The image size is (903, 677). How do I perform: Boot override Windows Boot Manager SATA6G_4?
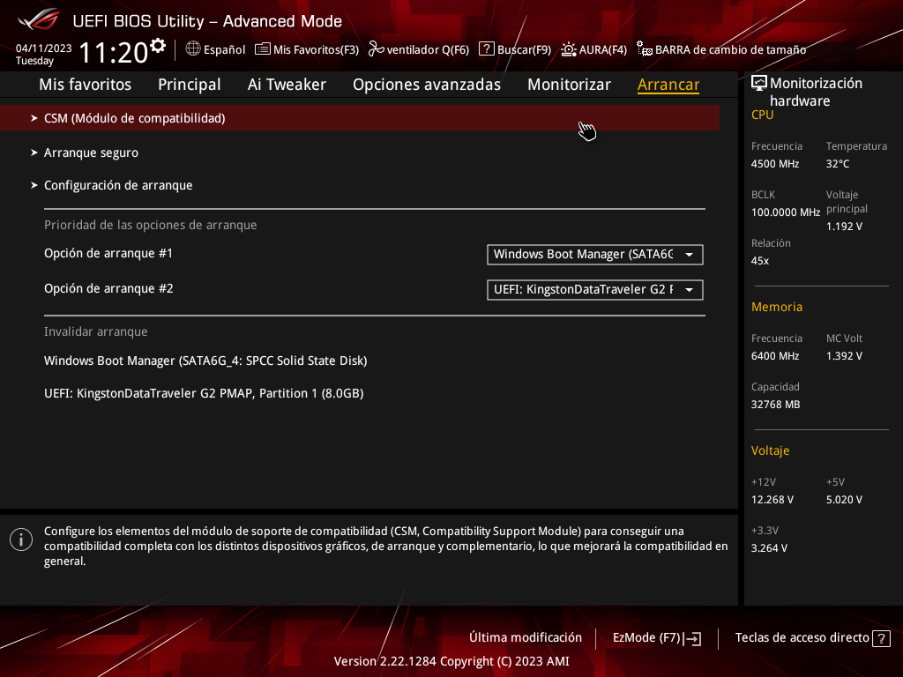click(205, 361)
